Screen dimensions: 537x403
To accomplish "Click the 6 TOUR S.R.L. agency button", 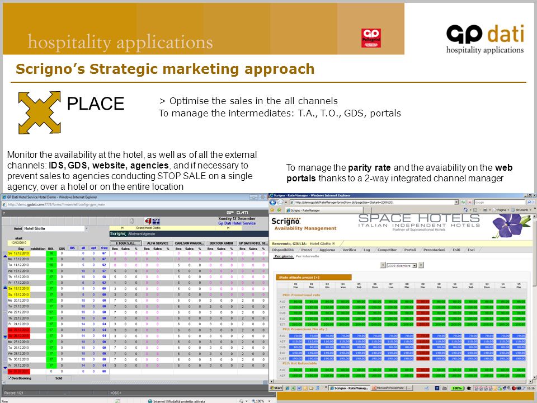I will 125,243.
